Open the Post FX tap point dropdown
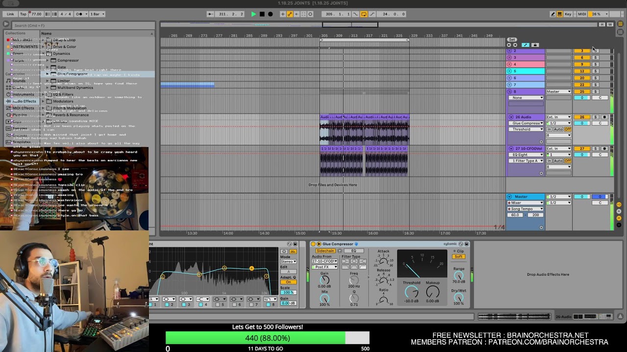This screenshot has height=352, width=627. 325,267
